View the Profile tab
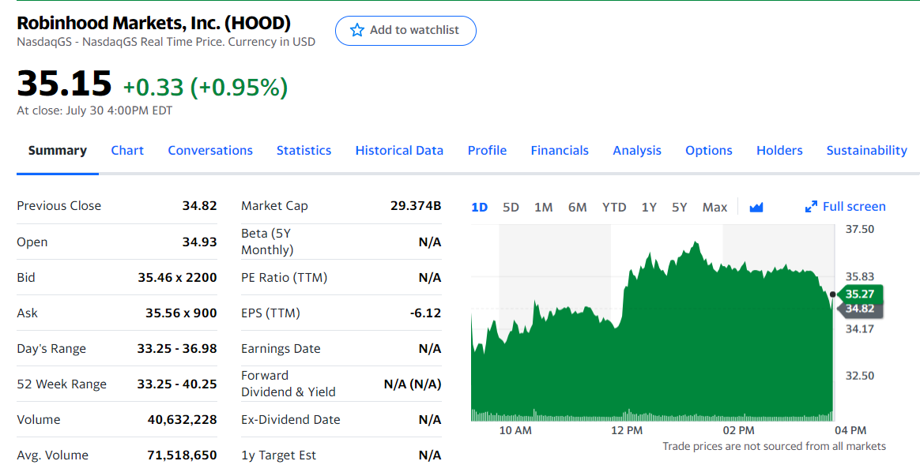Image resolution: width=920 pixels, height=476 pixels. point(487,151)
